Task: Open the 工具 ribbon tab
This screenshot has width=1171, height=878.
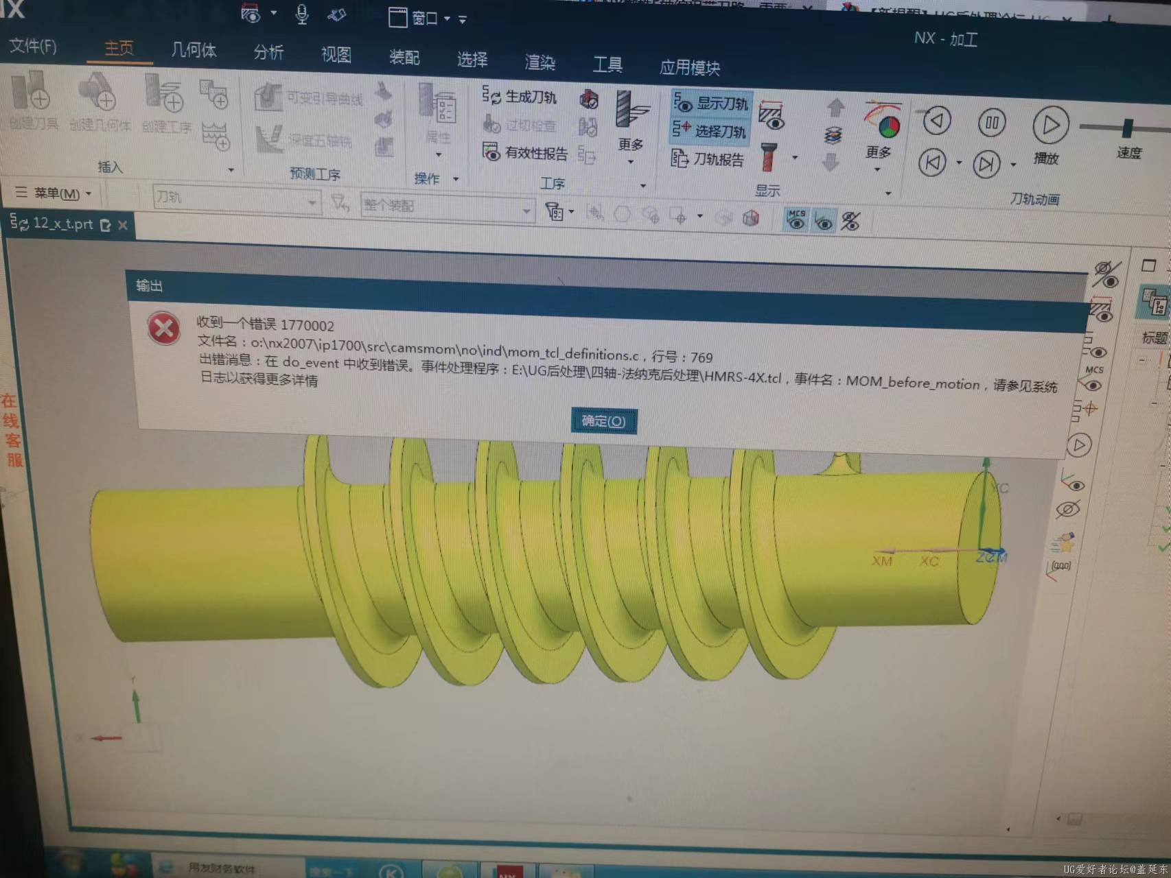Action: pyautogui.click(x=607, y=64)
